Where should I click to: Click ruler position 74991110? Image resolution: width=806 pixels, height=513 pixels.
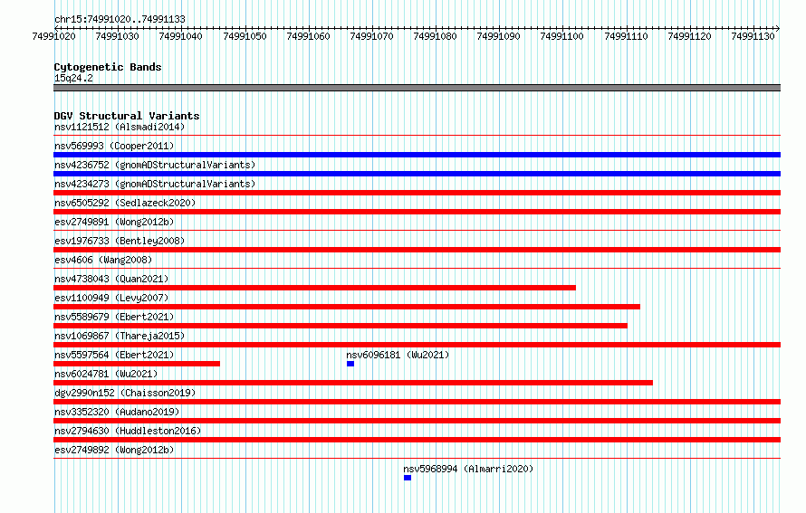point(626,36)
